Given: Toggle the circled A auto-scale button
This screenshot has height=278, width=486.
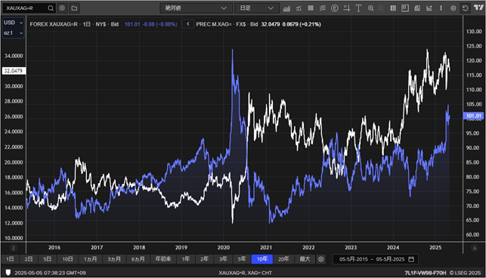Looking at the screenshot, I should 475,248.
